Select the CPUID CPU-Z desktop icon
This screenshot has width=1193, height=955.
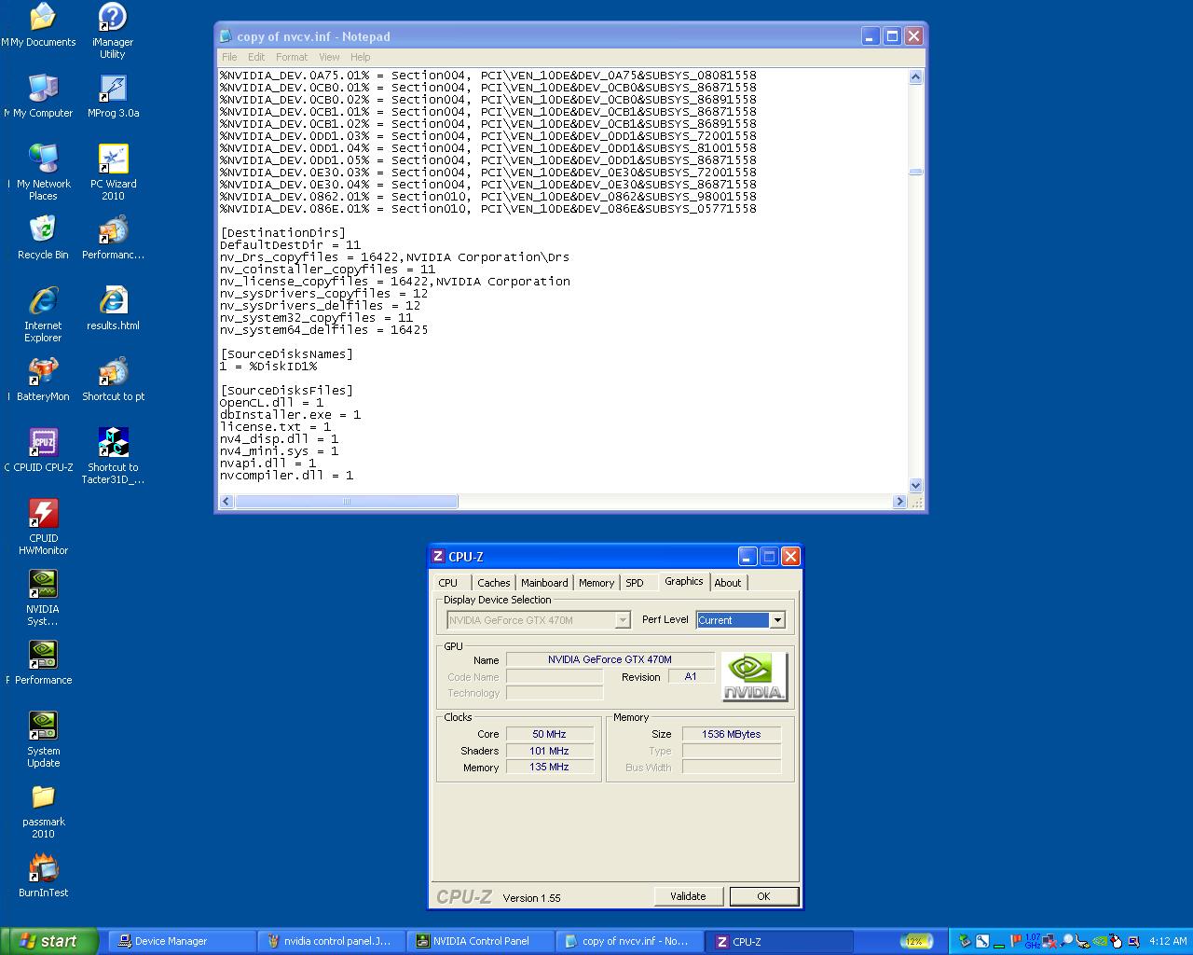pyautogui.click(x=43, y=450)
